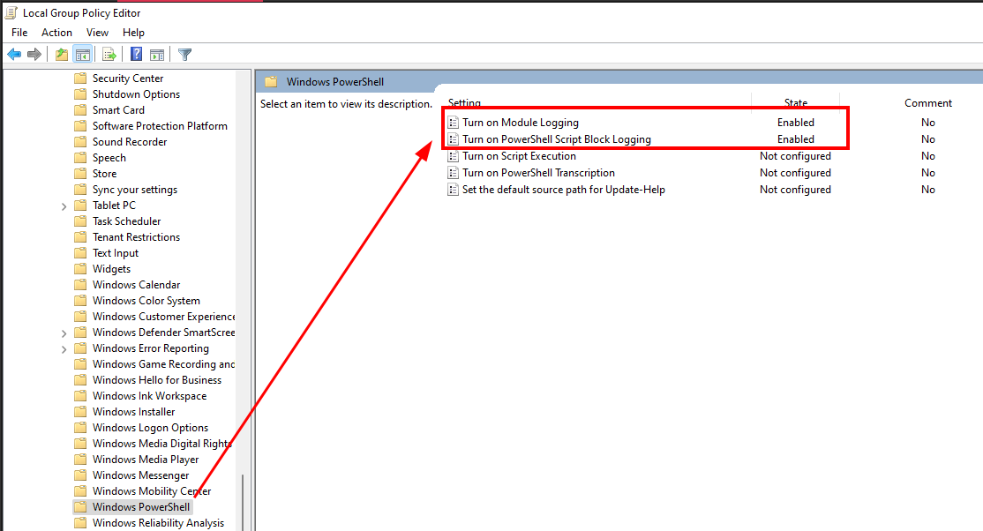
Task: Click the Up one level folder icon
Action: (62, 55)
